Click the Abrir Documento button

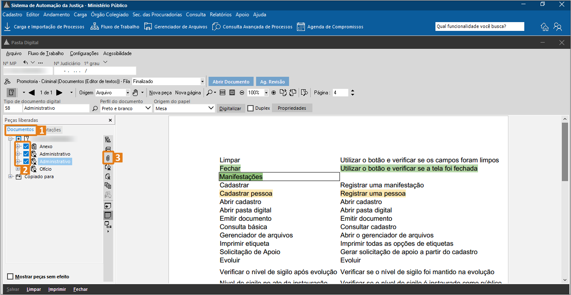click(x=231, y=82)
